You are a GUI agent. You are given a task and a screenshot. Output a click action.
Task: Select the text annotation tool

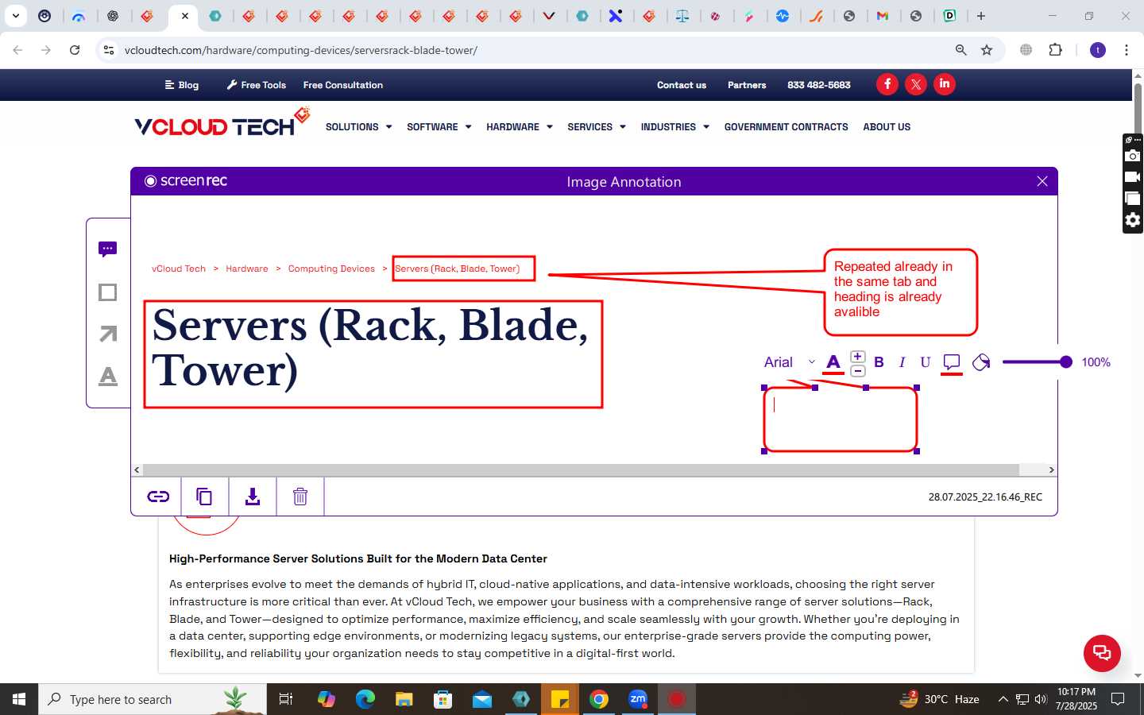click(108, 376)
